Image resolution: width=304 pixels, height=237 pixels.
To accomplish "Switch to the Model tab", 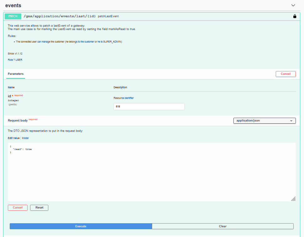I will click(x=25, y=138).
